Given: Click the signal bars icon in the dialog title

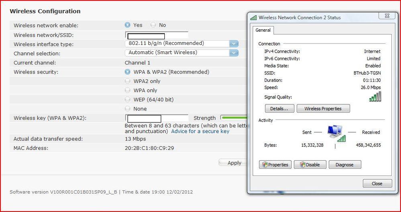Looking at the screenshot, I should pyautogui.click(x=253, y=18).
